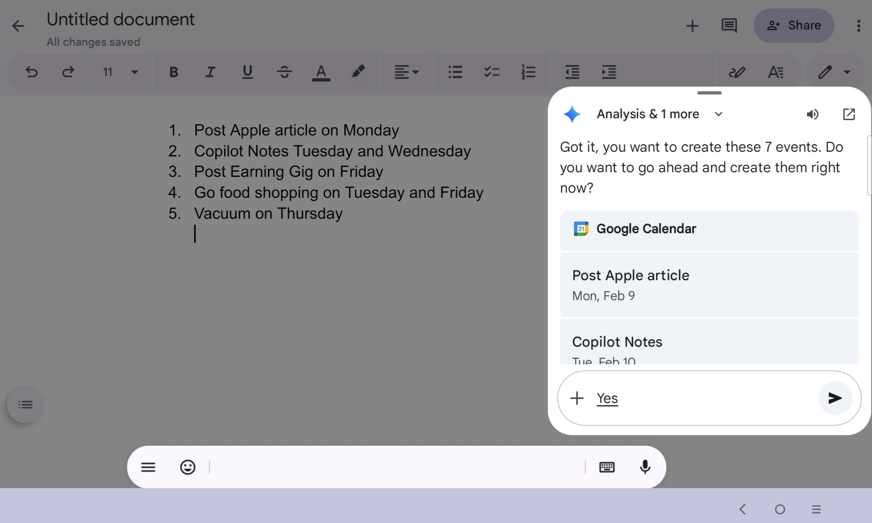Click the Undo arrow icon

pyautogui.click(x=32, y=72)
